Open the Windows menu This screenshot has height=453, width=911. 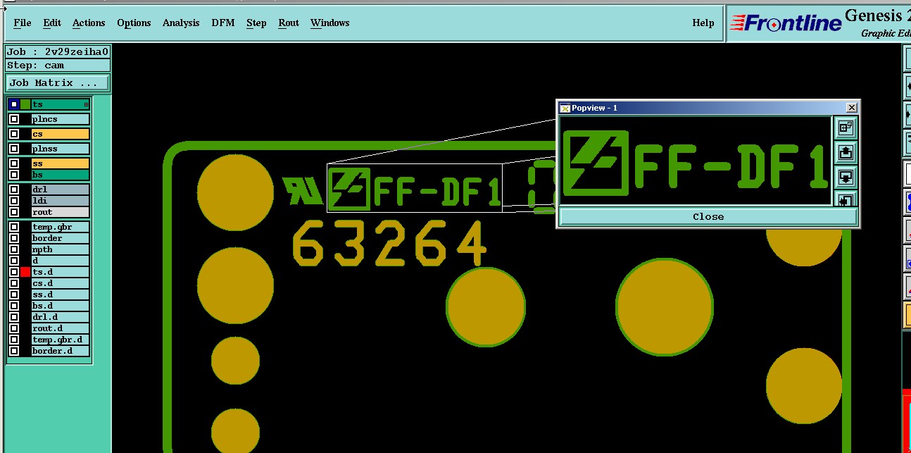coord(330,23)
